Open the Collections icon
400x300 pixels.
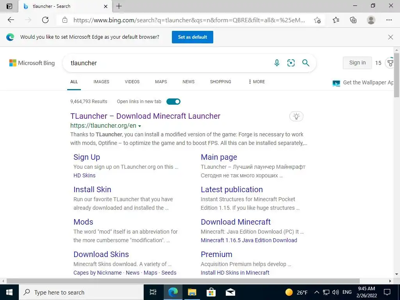click(353, 20)
